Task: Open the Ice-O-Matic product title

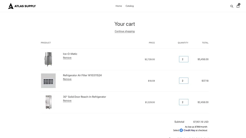Action: tap(70, 54)
